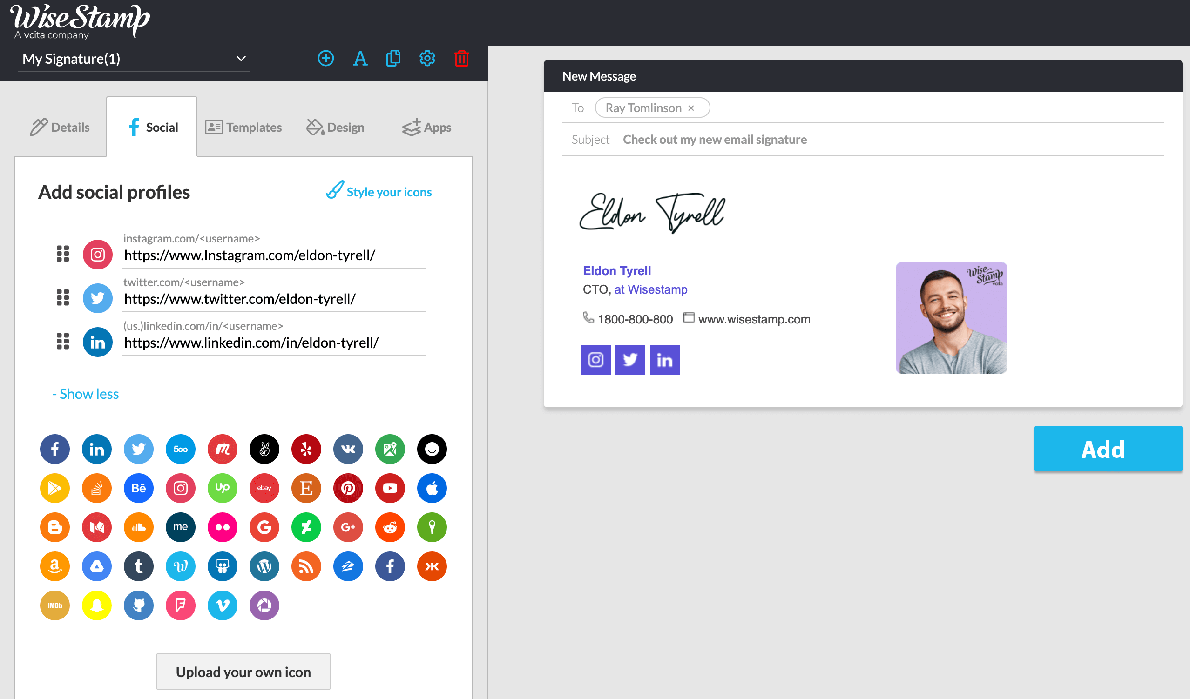Add the YouTube icon from the grid
The width and height of the screenshot is (1190, 699).
tap(390, 488)
